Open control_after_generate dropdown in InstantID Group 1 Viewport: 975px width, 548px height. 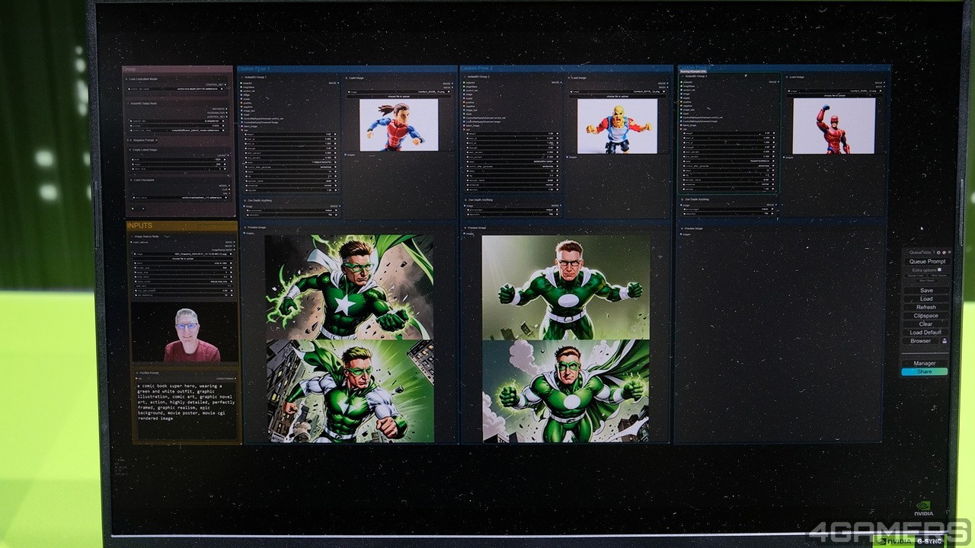pos(290,167)
